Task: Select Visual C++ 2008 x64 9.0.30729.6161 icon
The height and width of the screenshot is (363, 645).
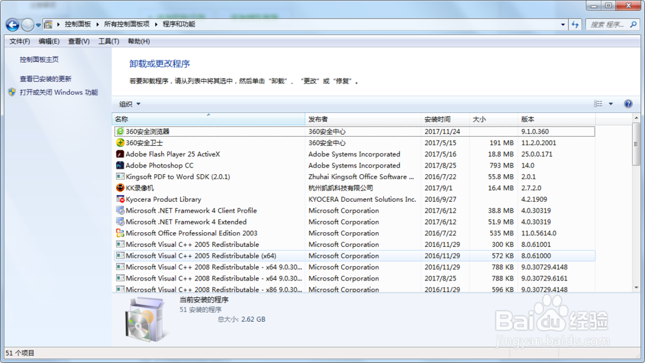Action: click(x=120, y=279)
